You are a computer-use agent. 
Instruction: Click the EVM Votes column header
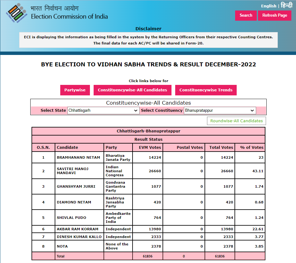(x=148, y=148)
